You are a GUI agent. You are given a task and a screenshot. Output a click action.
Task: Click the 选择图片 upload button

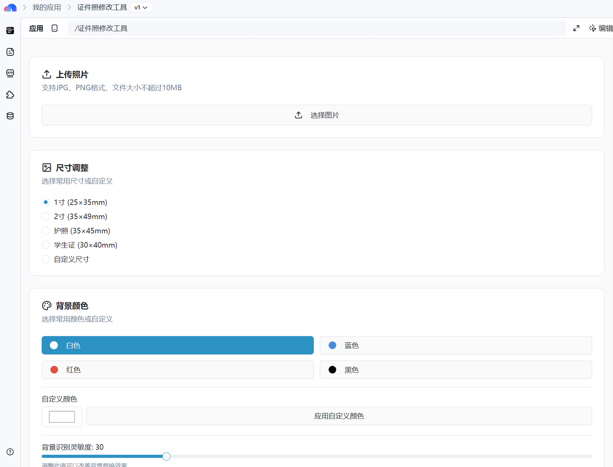317,115
